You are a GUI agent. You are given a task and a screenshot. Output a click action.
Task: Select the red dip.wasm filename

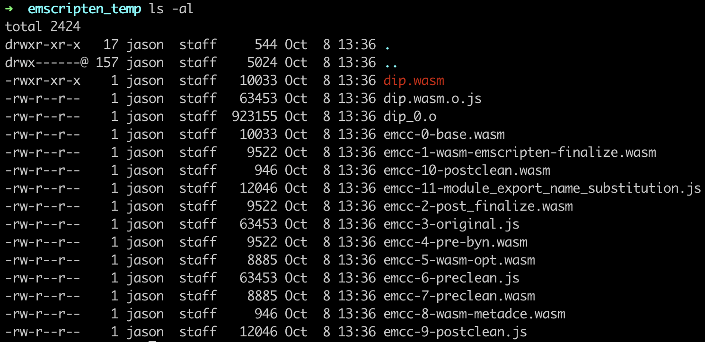[414, 81]
